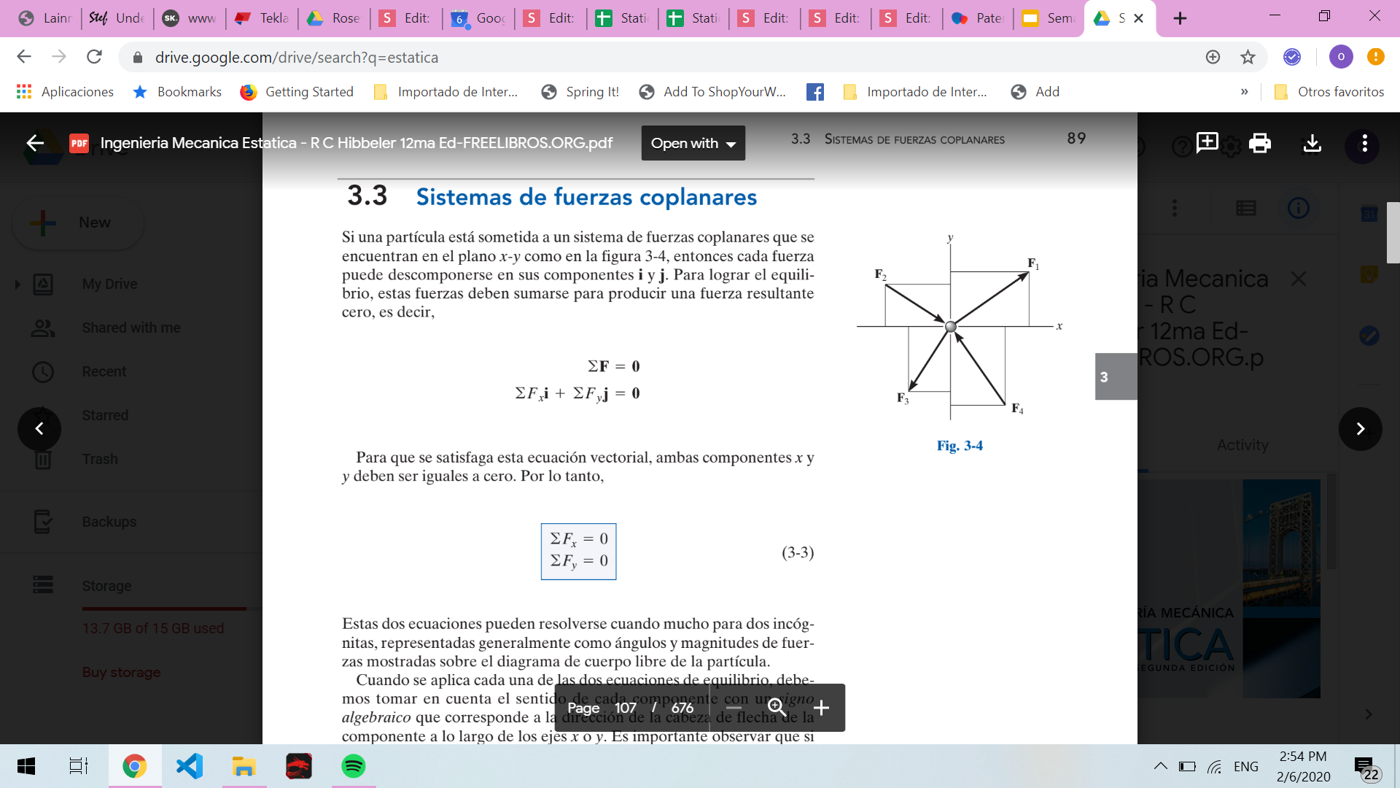The height and width of the screenshot is (788, 1400).
Task: Expand My Drive tree arrow
Action: pos(17,284)
